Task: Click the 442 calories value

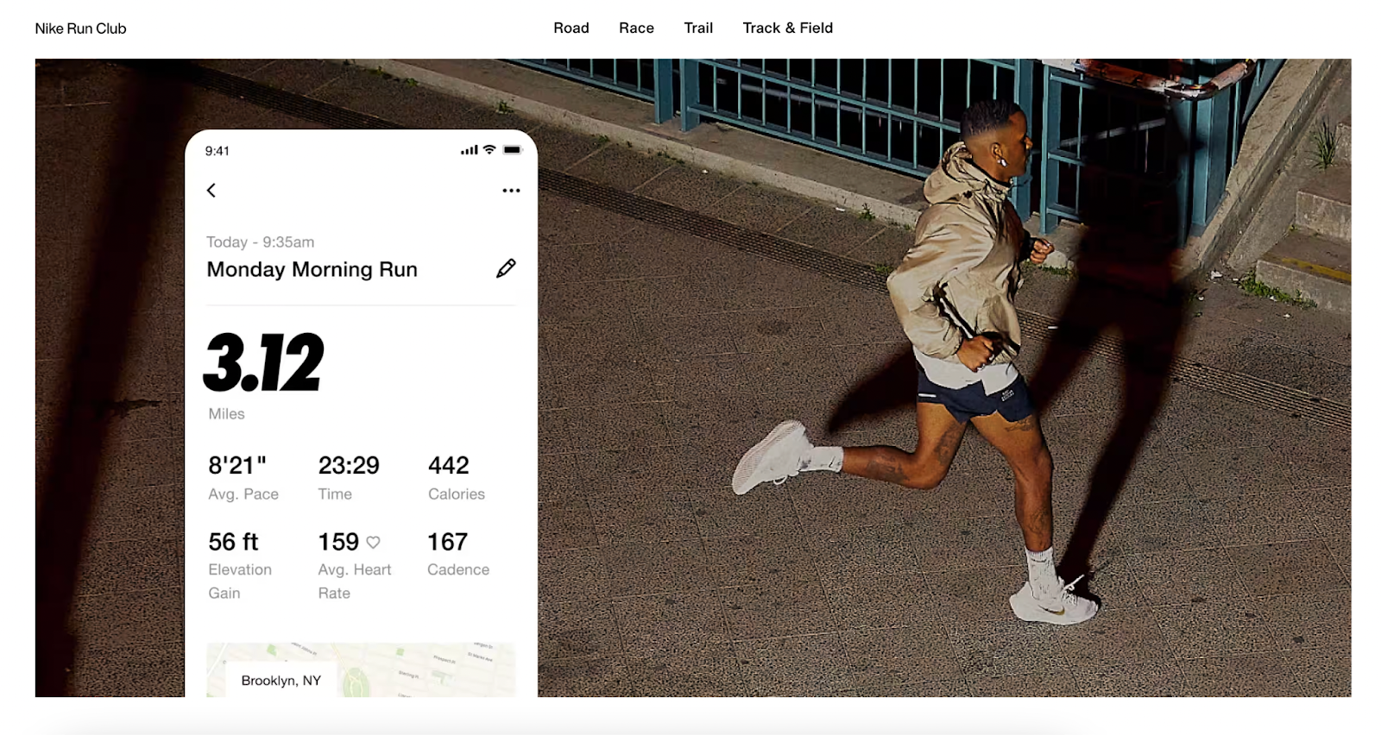Action: pyautogui.click(x=449, y=465)
